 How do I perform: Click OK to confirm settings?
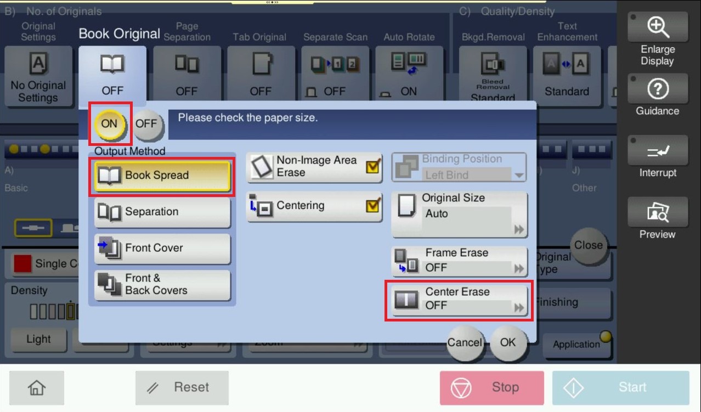(x=508, y=342)
